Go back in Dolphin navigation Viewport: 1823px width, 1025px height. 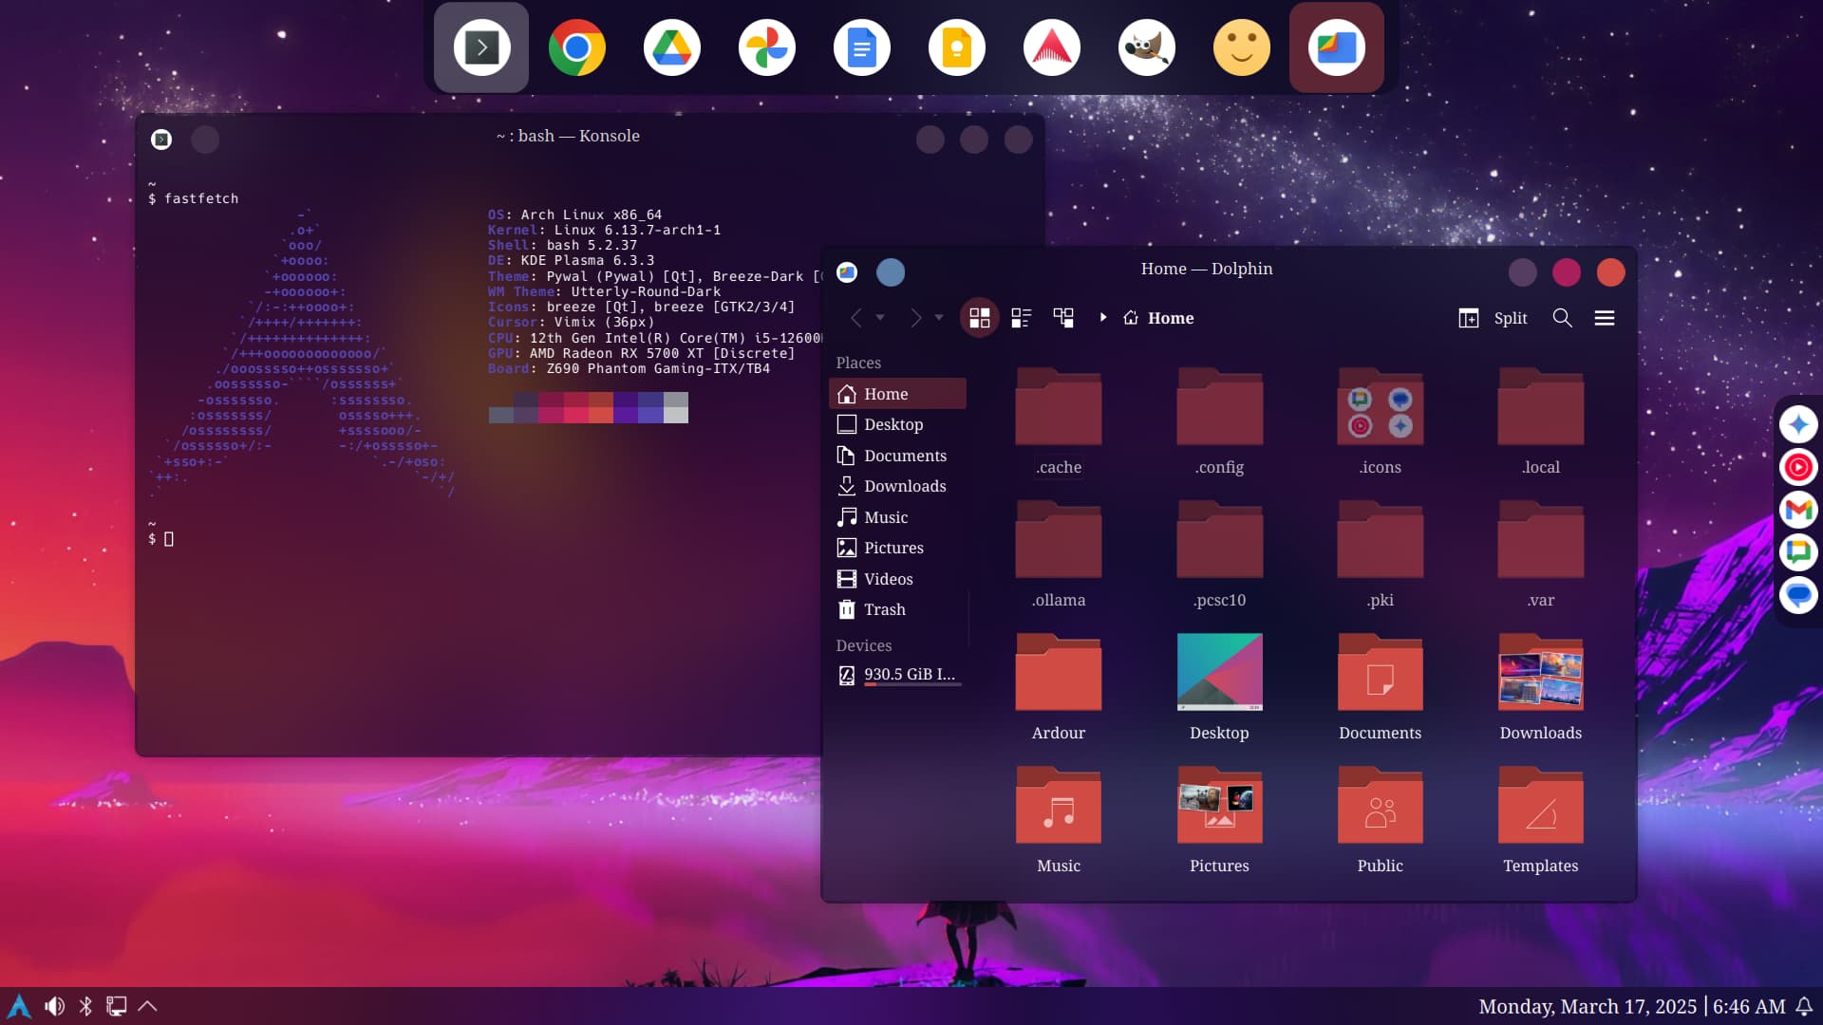(855, 318)
